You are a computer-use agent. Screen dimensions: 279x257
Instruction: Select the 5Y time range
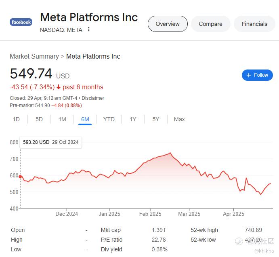156,119
